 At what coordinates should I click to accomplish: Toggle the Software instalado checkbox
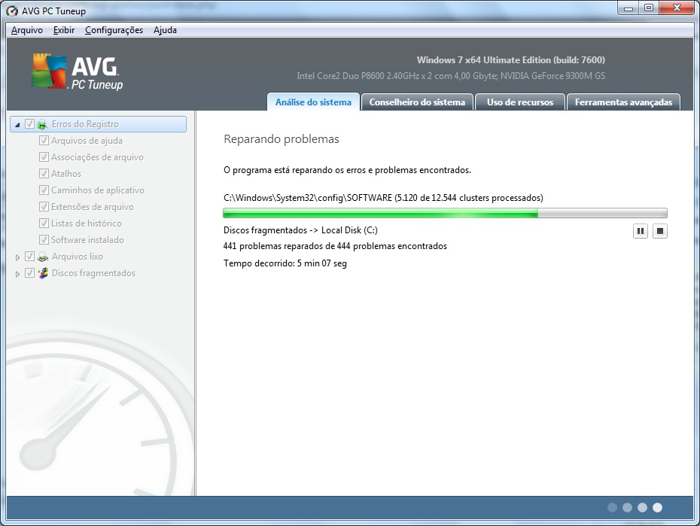(x=44, y=239)
